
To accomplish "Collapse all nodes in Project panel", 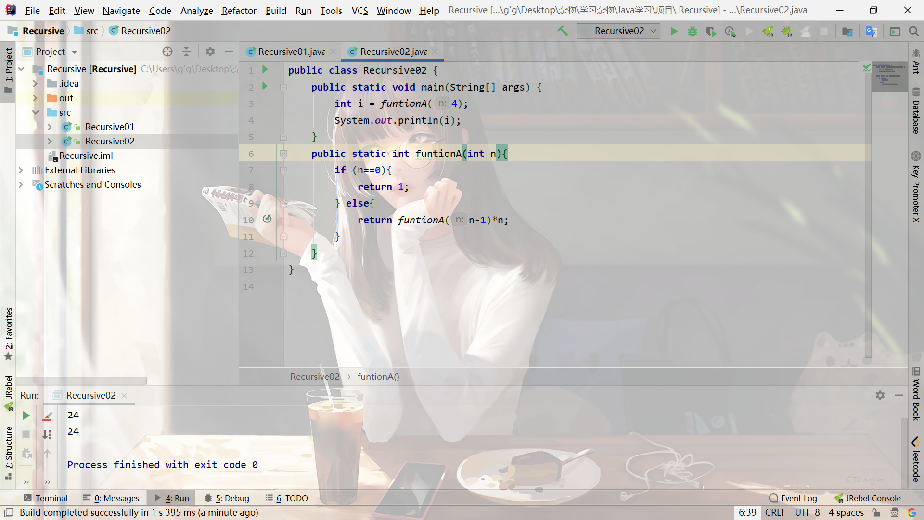I will pyautogui.click(x=186, y=52).
